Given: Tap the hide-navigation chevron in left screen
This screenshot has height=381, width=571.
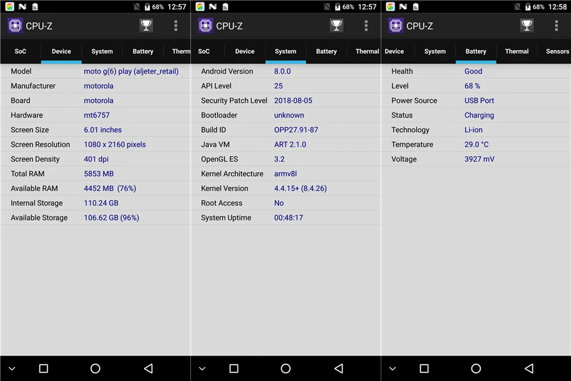Looking at the screenshot, I should [12, 368].
